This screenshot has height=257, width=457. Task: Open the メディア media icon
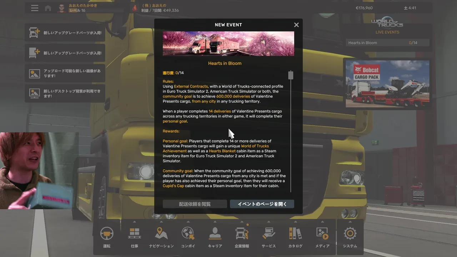[x=322, y=233]
